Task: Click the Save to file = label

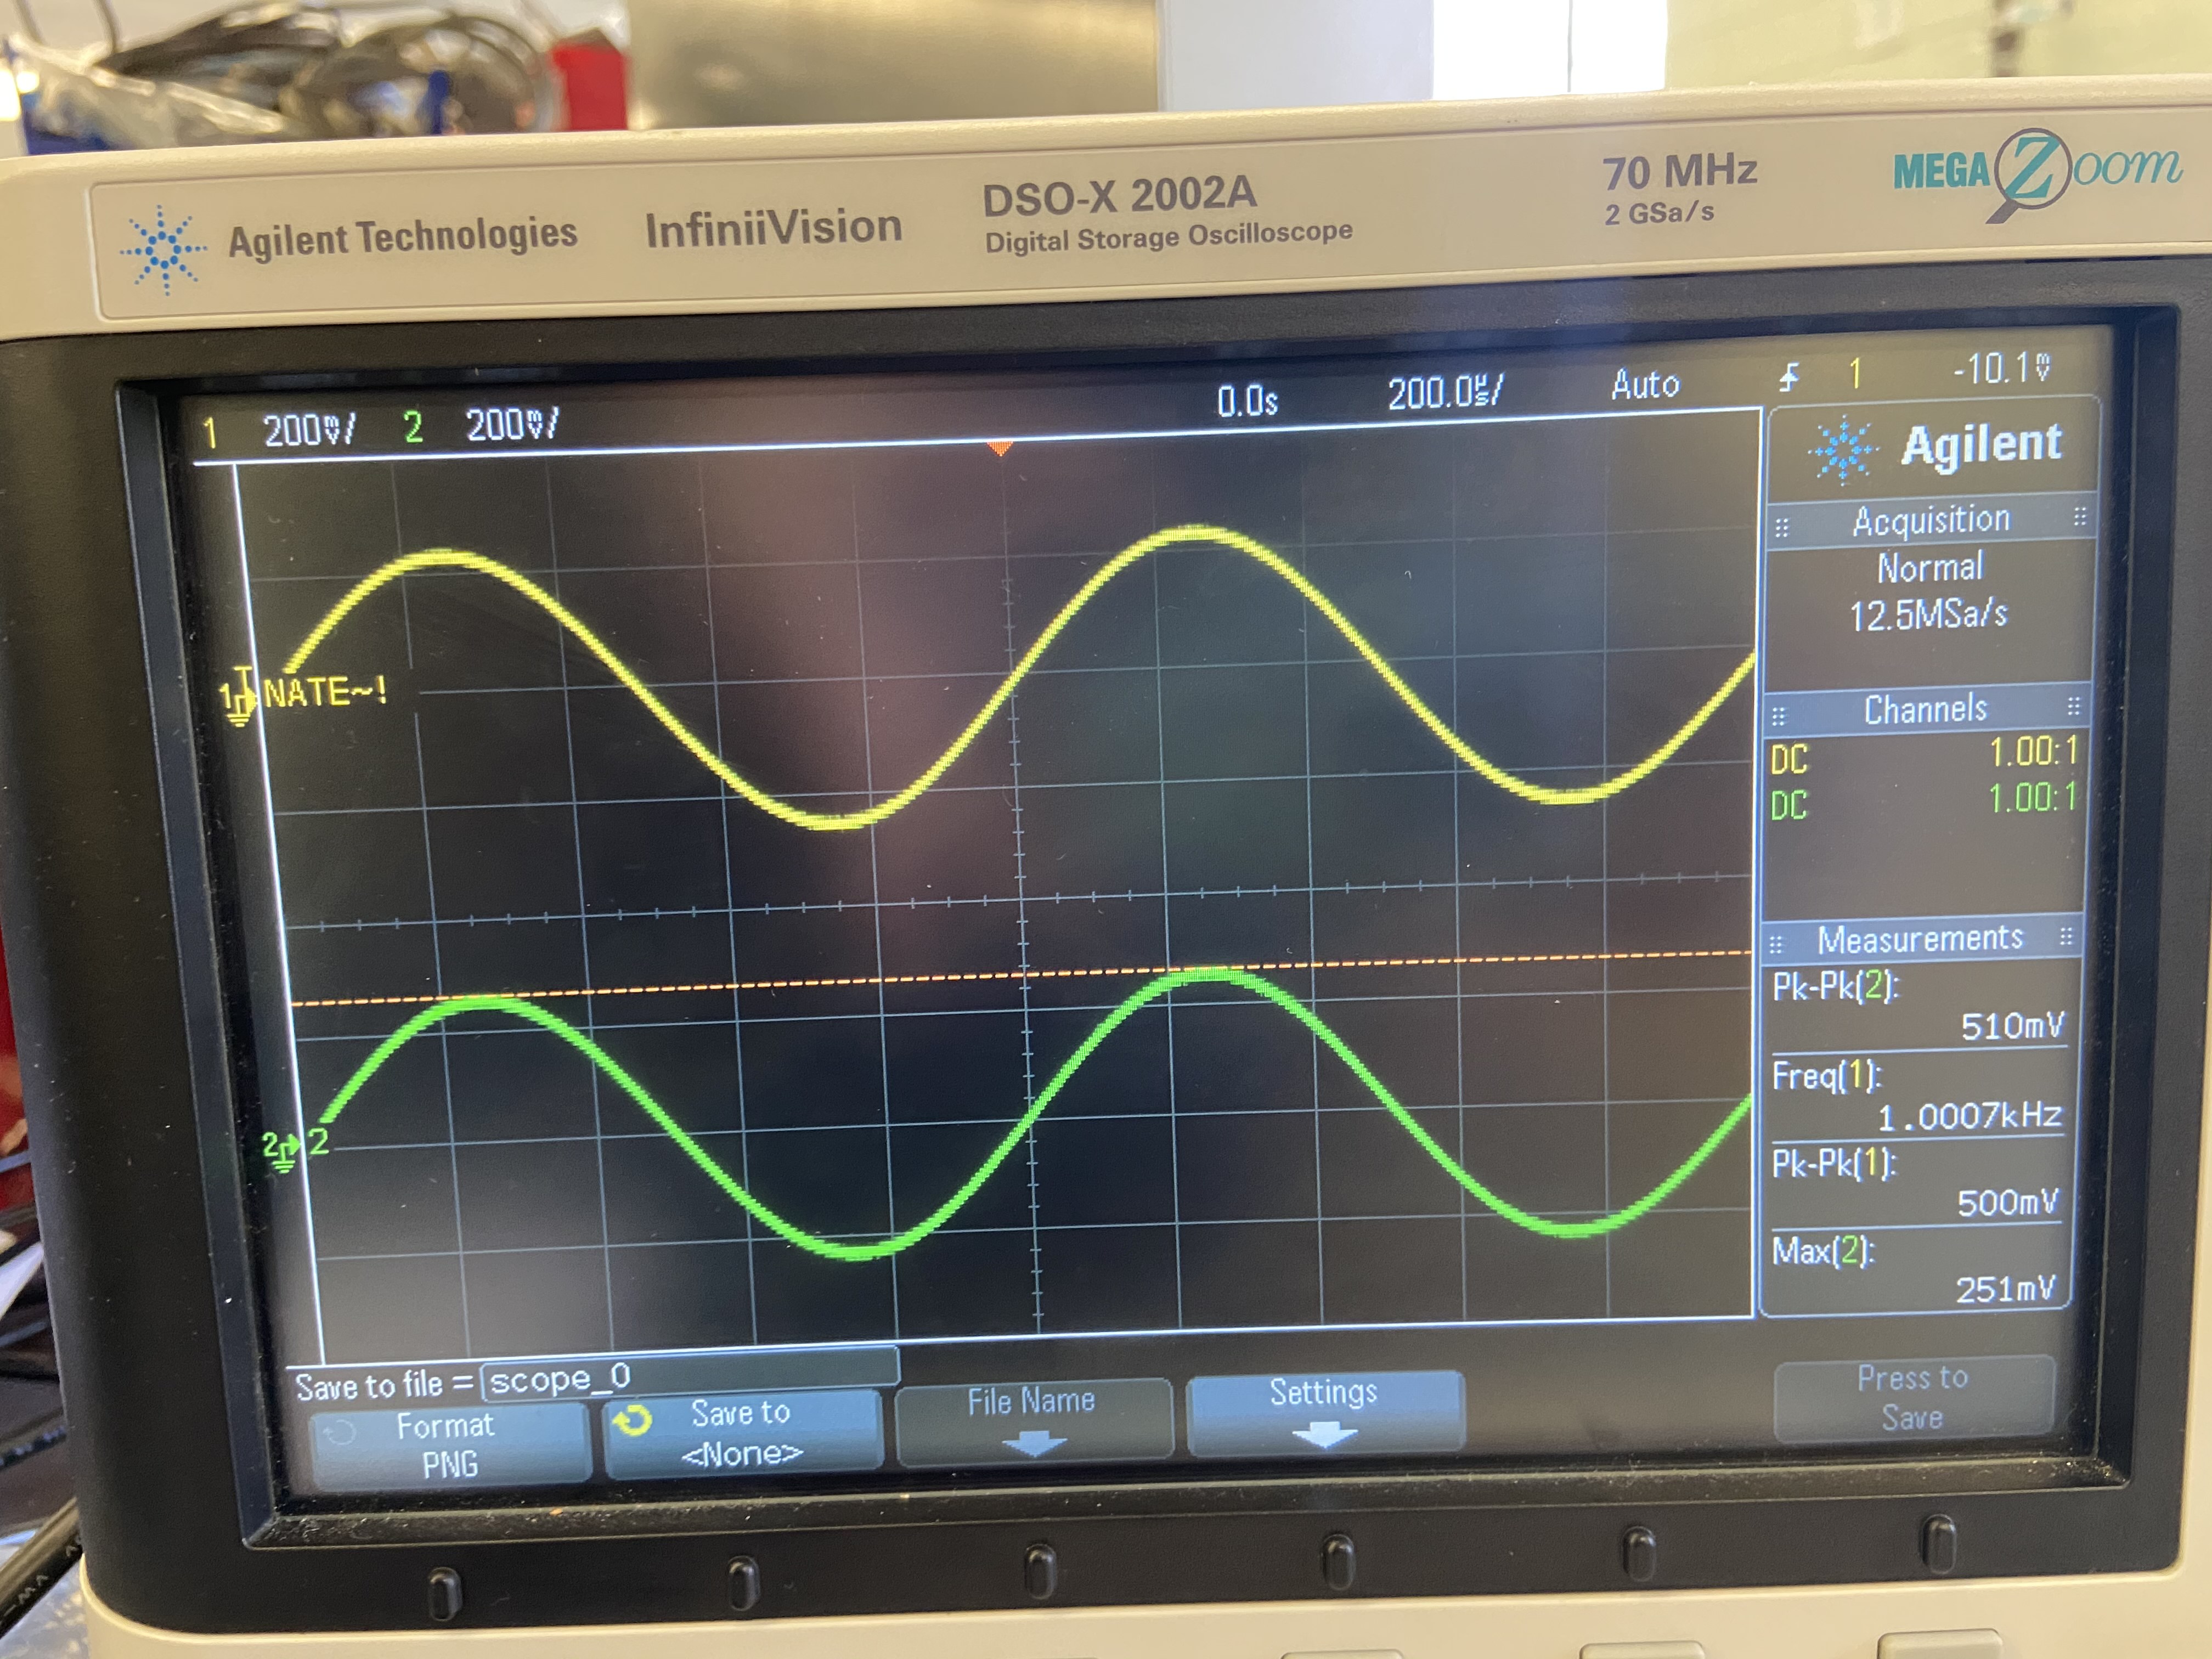Action: pyautogui.click(x=384, y=1386)
